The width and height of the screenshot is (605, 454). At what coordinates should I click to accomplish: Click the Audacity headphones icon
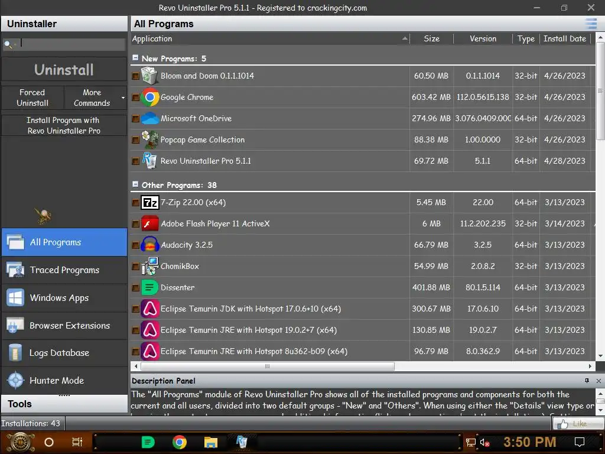tap(150, 245)
